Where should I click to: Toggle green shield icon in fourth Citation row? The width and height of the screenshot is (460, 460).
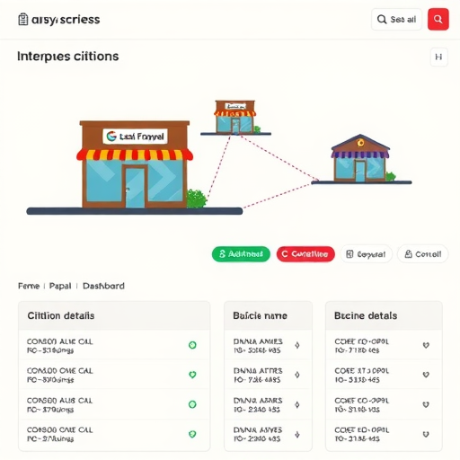[192, 434]
